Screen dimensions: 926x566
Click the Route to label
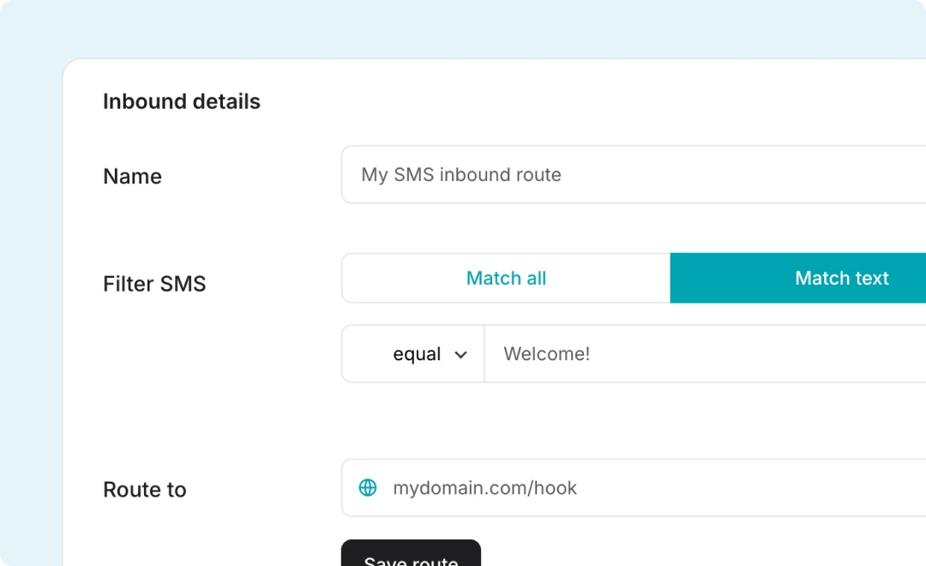pyautogui.click(x=145, y=490)
